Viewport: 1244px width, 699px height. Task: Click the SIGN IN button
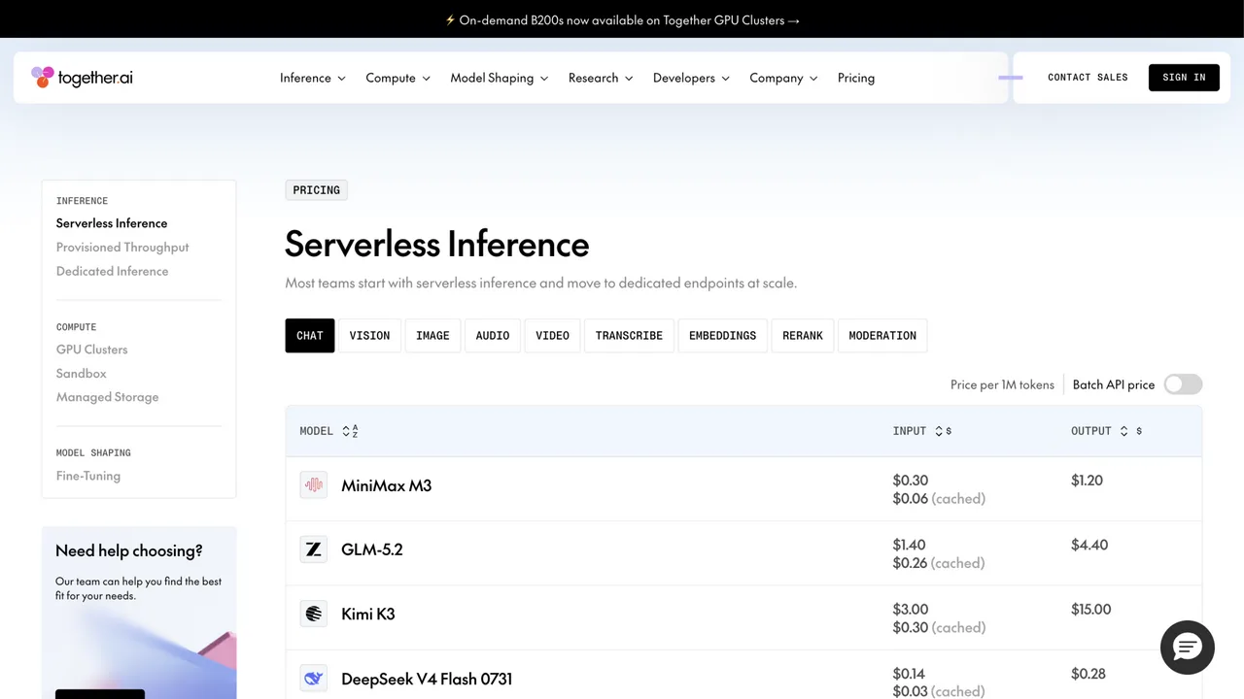(1184, 78)
